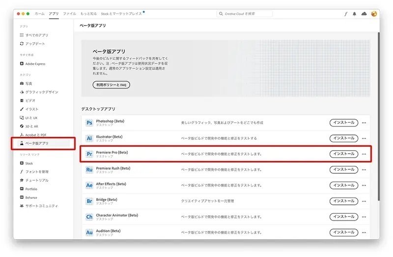Click the cloud sync status icon
393x257 pixels.
pyautogui.click(x=364, y=14)
